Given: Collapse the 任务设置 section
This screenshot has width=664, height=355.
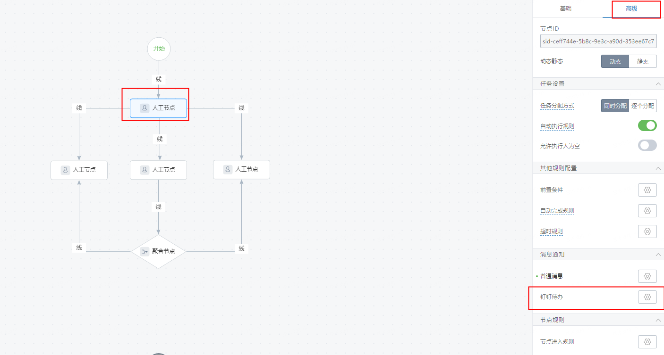Looking at the screenshot, I should click(x=658, y=84).
